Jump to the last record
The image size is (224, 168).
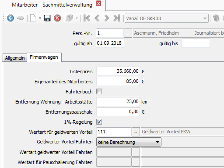(117, 18)
